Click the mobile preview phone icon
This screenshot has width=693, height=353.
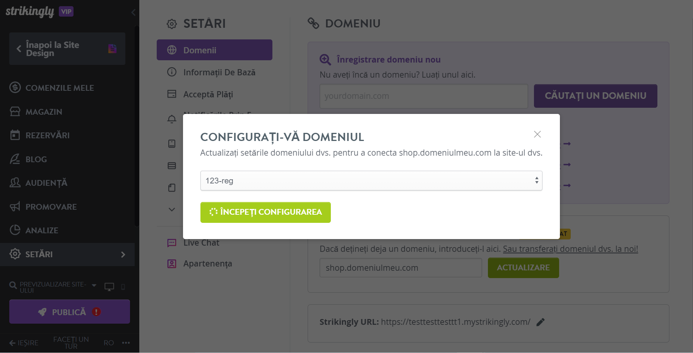(x=123, y=287)
